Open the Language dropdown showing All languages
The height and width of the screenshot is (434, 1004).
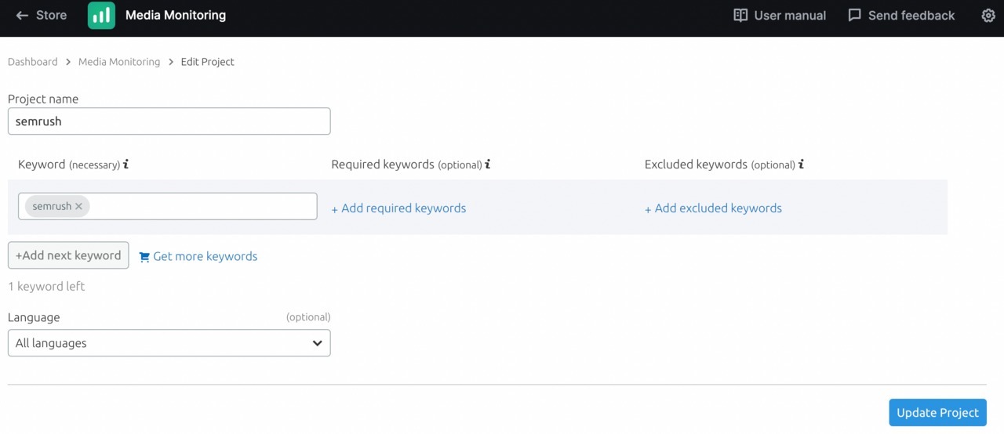[x=169, y=343]
